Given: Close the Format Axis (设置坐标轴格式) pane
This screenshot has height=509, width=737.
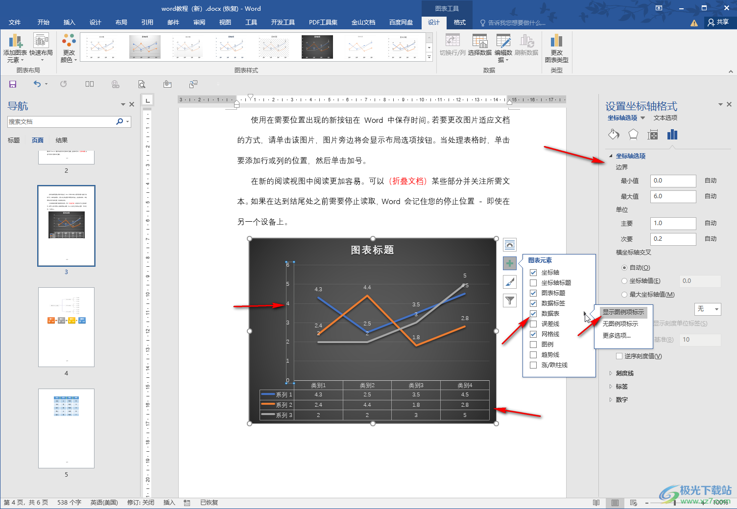Looking at the screenshot, I should (x=729, y=104).
